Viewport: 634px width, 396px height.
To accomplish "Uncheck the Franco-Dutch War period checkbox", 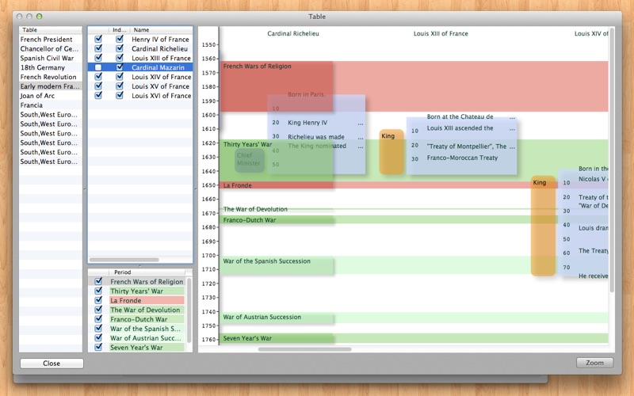I will (x=98, y=319).
